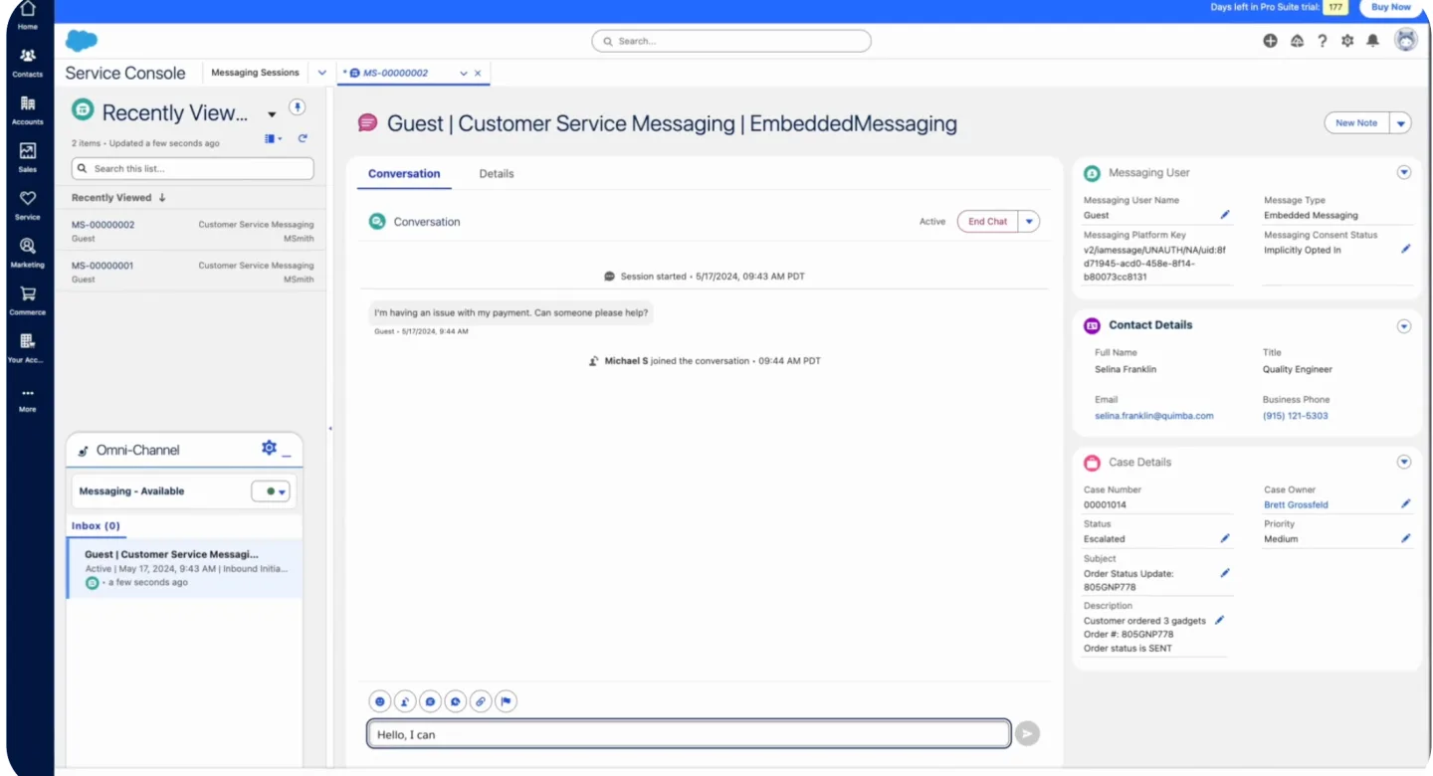Sort by Recently Viewed column header
The image size is (1433, 776).
click(118, 198)
